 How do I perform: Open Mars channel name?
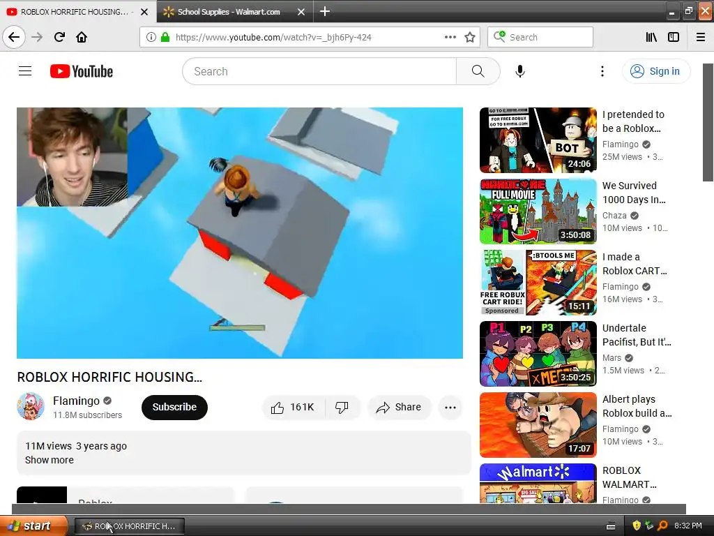[x=612, y=358]
